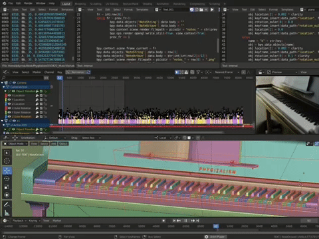The height and width of the screenshot is (239, 319).
Task: Run the script with the play button
Action: pyautogui.click(x=212, y=9)
